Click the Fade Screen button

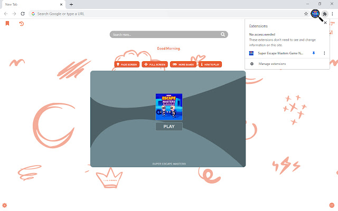[127, 64]
